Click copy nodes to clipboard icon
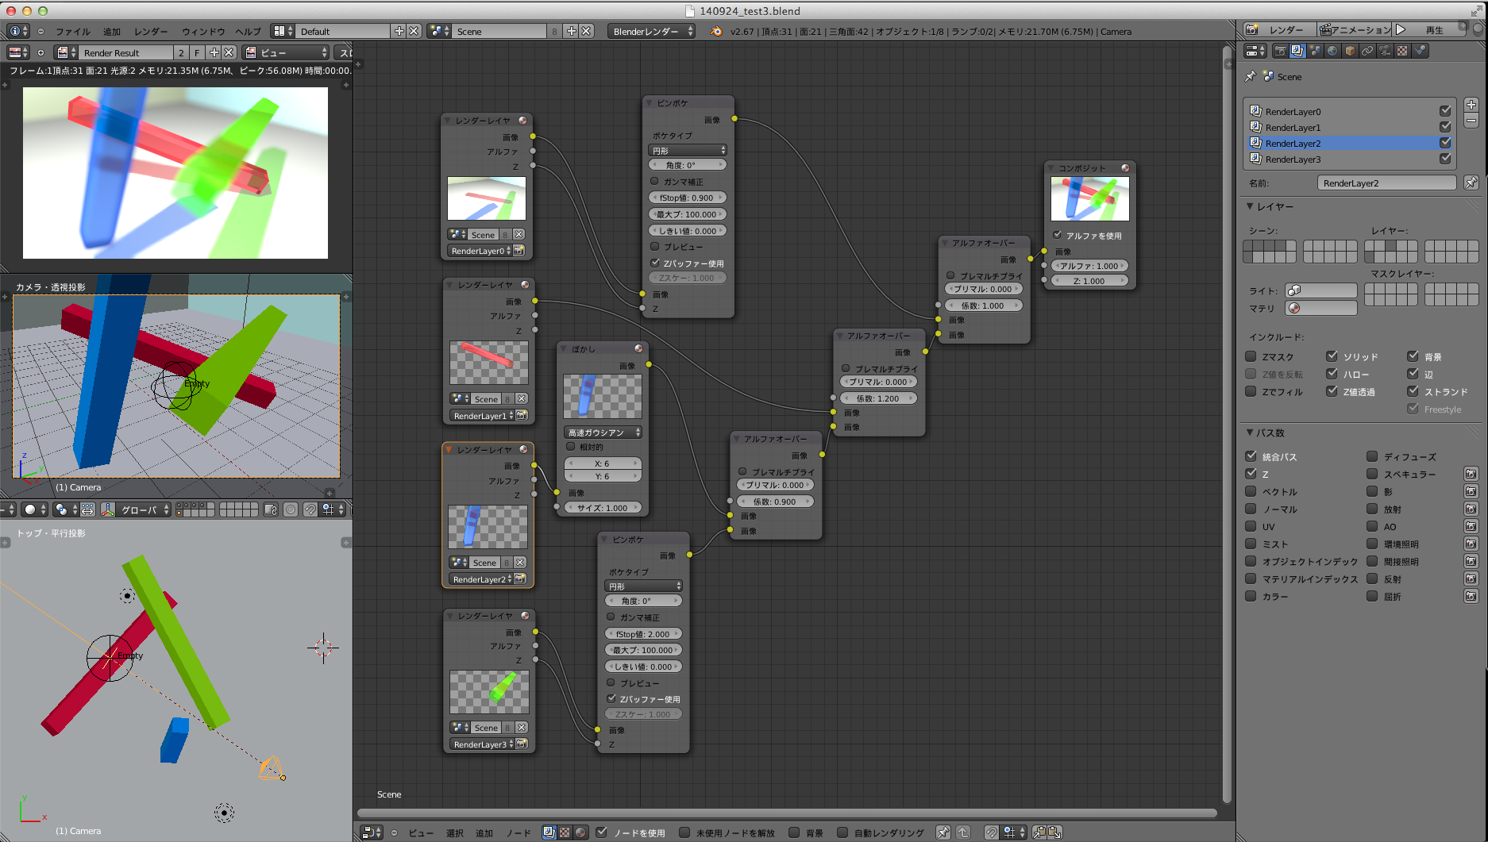This screenshot has width=1488, height=842. click(x=1039, y=832)
